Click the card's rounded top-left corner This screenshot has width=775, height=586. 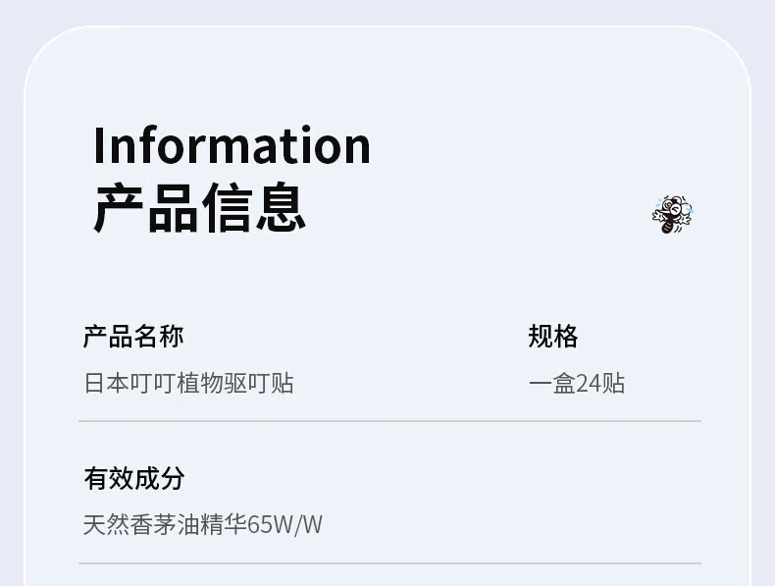click(x=44, y=47)
